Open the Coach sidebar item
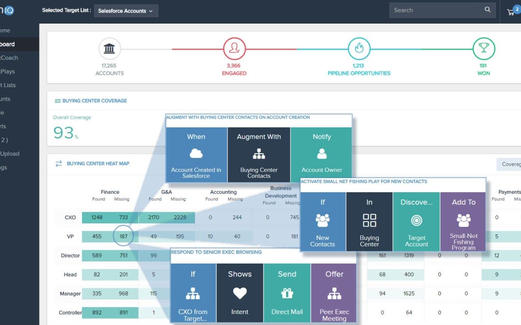The width and height of the screenshot is (521, 325). pyautogui.click(x=9, y=58)
